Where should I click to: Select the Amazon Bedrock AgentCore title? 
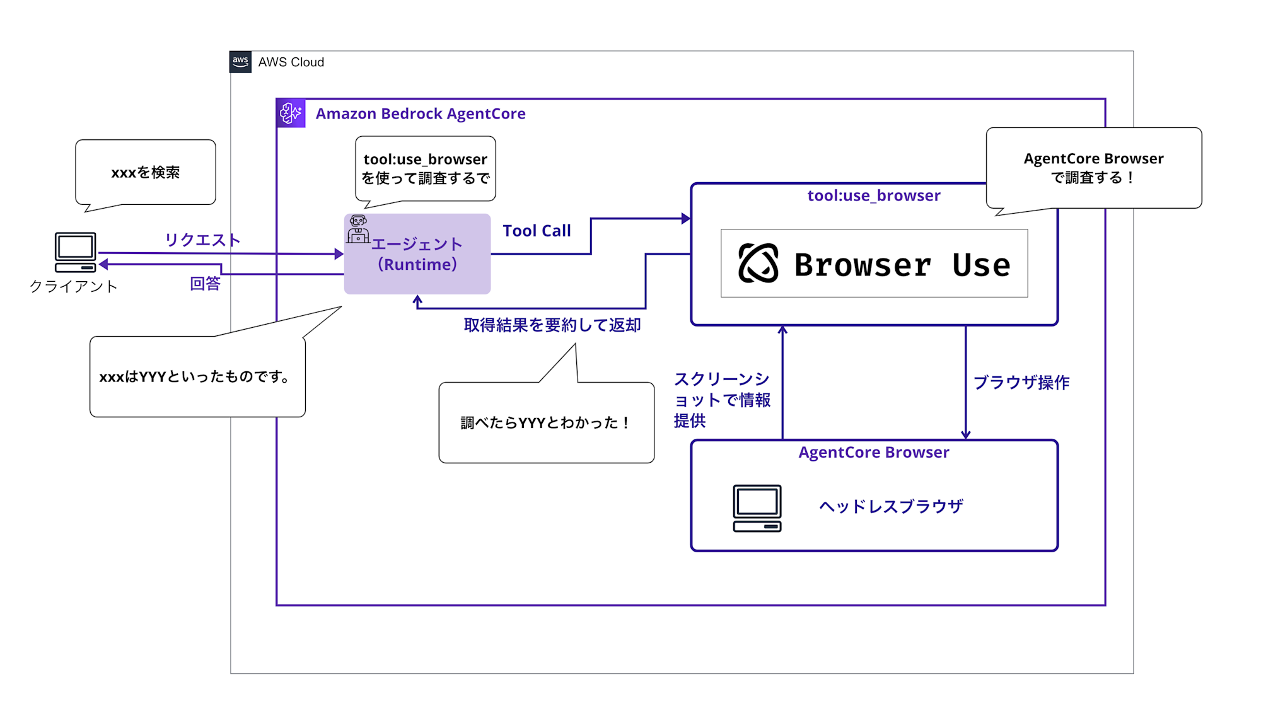click(421, 113)
